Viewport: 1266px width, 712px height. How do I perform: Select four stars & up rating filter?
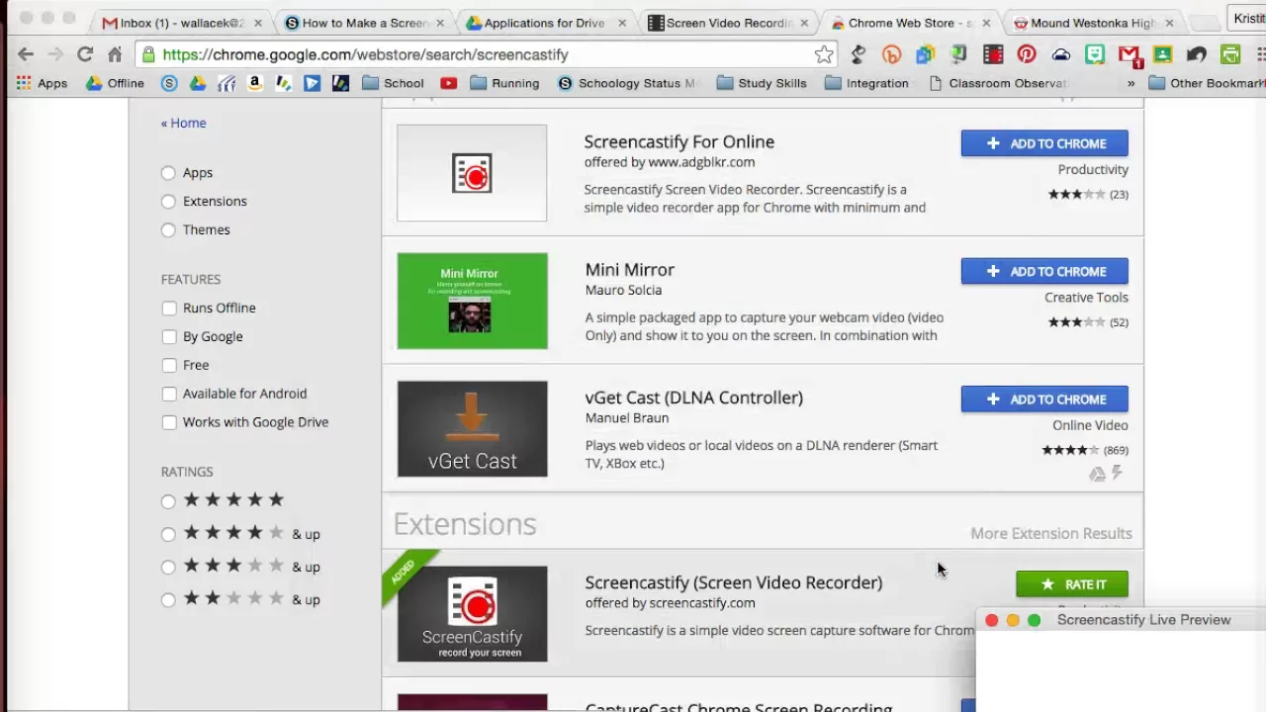click(168, 535)
